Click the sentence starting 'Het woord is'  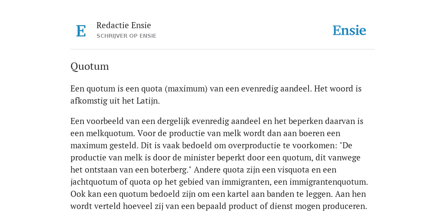216,95
